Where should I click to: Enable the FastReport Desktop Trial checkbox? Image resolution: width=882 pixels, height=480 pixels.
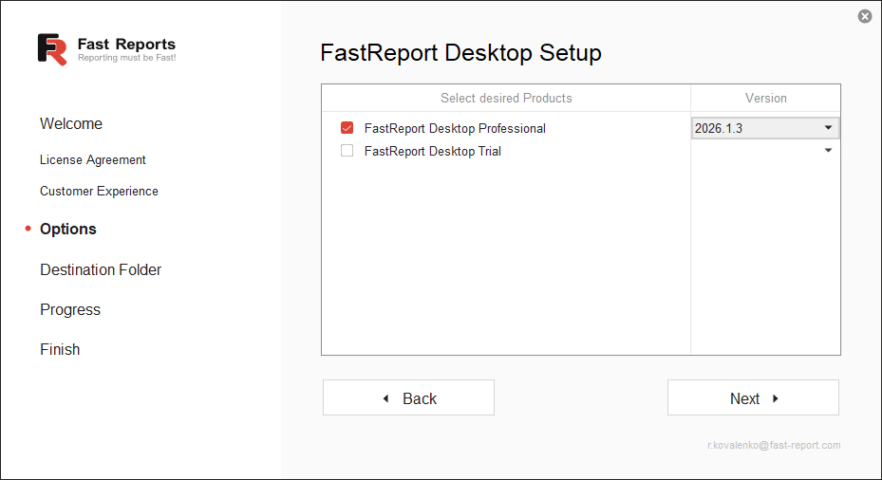click(347, 151)
